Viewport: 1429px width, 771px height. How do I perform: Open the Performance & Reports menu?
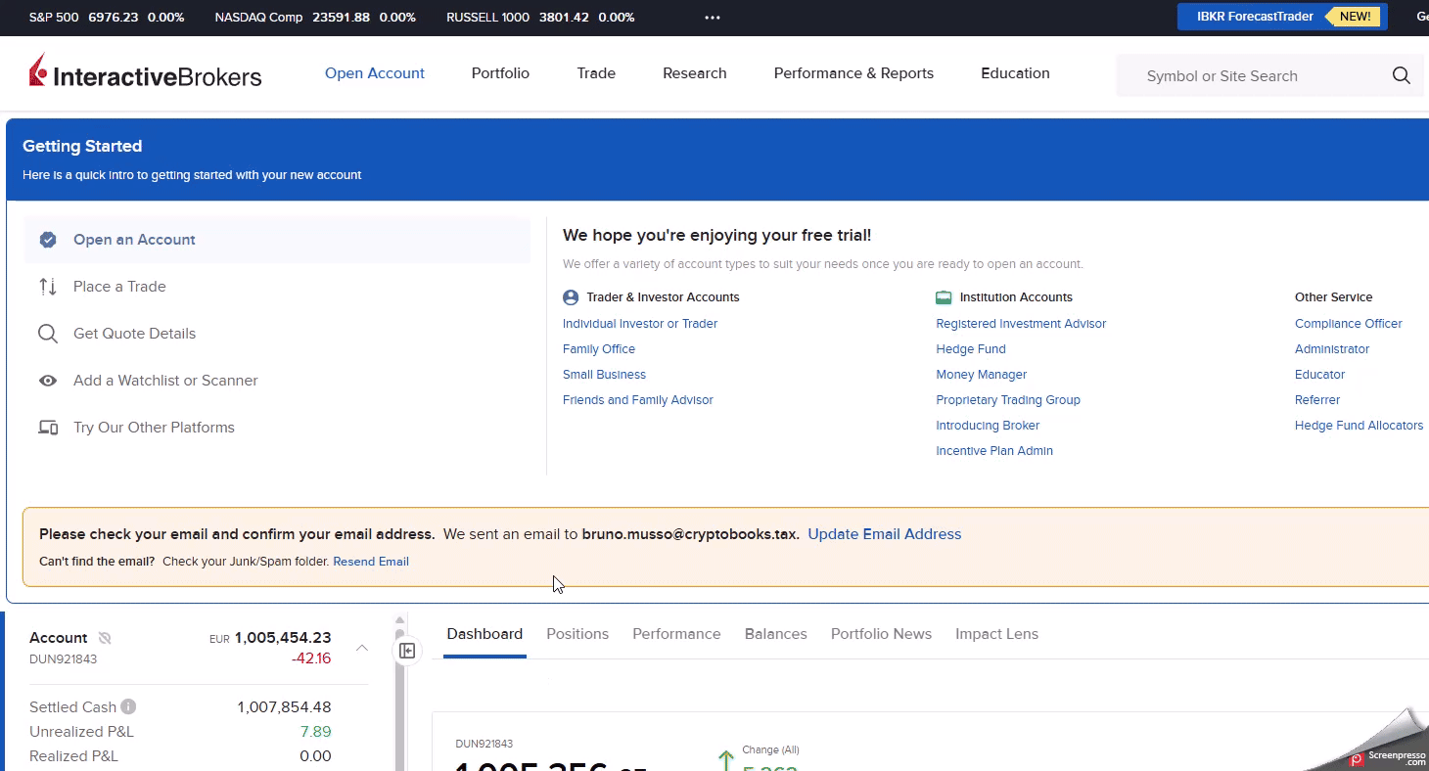[853, 73]
